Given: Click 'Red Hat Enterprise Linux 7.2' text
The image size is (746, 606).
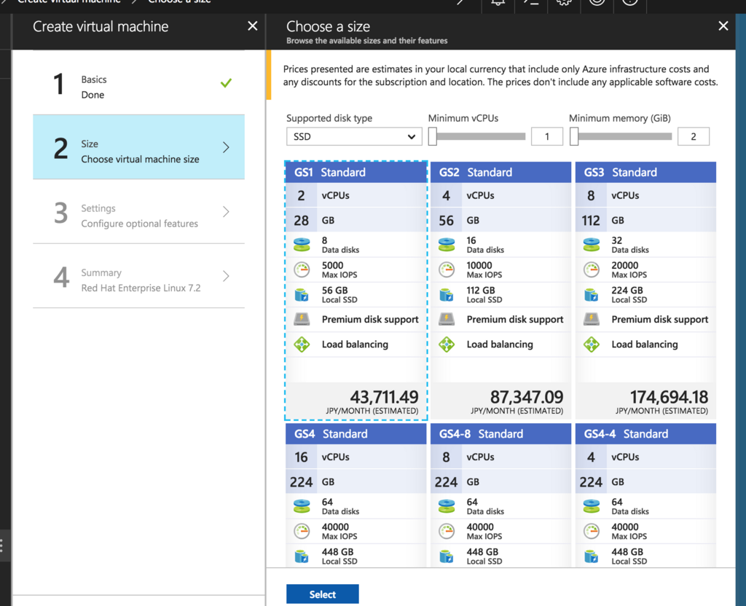Looking at the screenshot, I should click(141, 288).
